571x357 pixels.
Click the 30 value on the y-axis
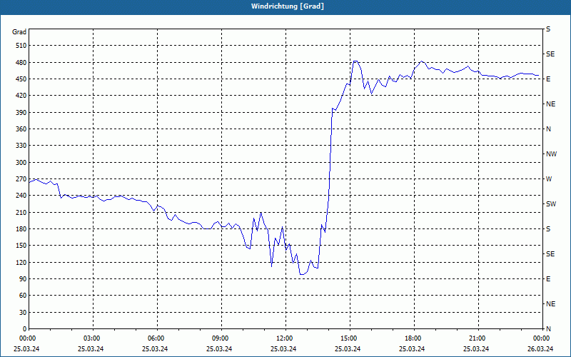click(x=23, y=312)
